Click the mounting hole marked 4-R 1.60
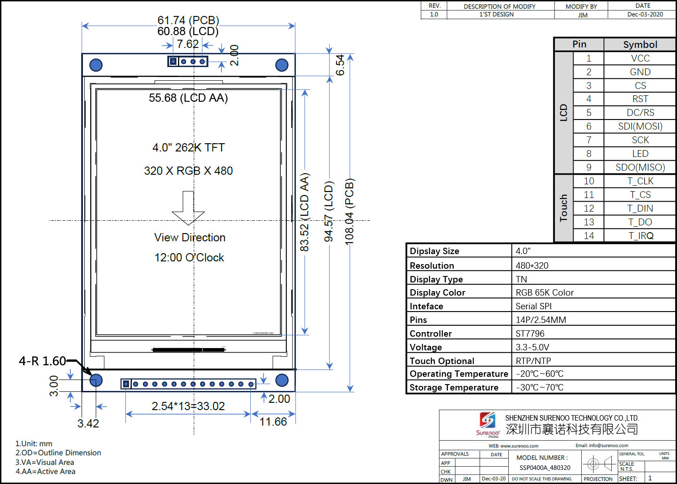Viewport: 677px width, 484px height. point(96,380)
